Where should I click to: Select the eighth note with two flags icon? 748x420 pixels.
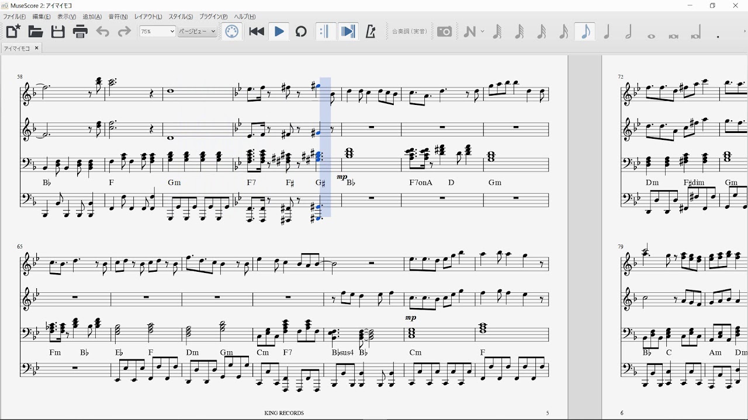click(x=563, y=32)
